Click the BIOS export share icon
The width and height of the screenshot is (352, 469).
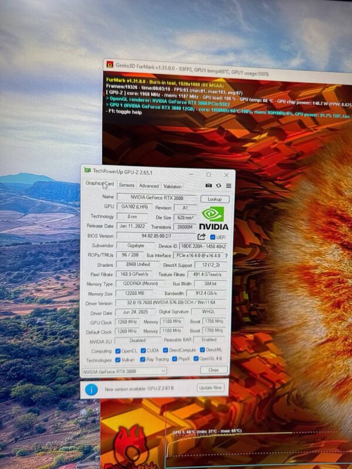coord(201,237)
